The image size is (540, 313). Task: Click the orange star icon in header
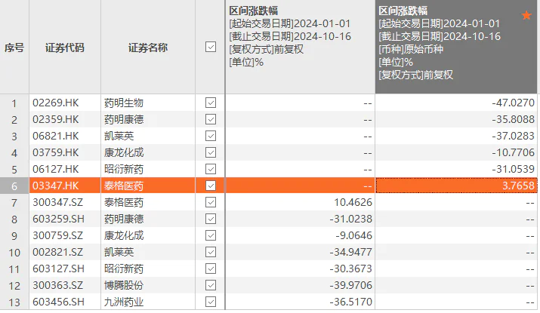(526, 16)
